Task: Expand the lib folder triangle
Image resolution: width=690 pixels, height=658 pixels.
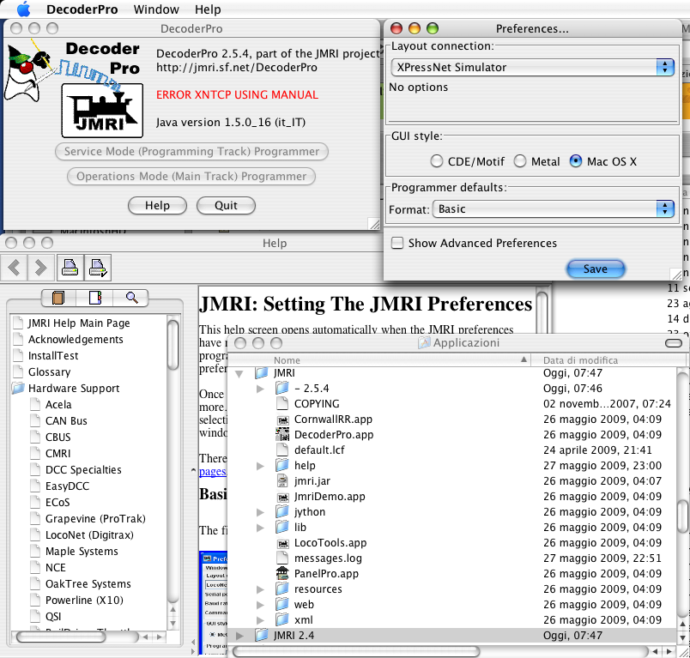Action: click(261, 528)
